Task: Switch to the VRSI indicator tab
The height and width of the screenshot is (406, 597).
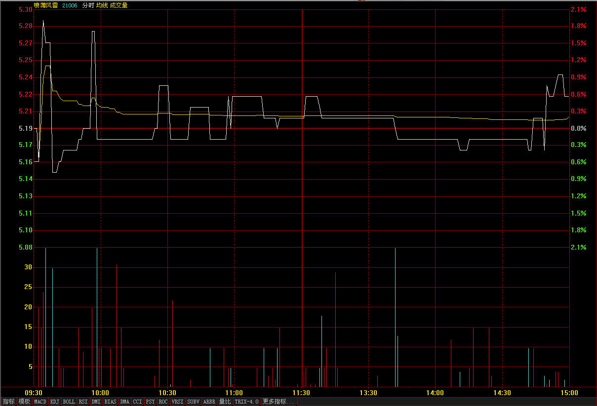Action: [177, 402]
